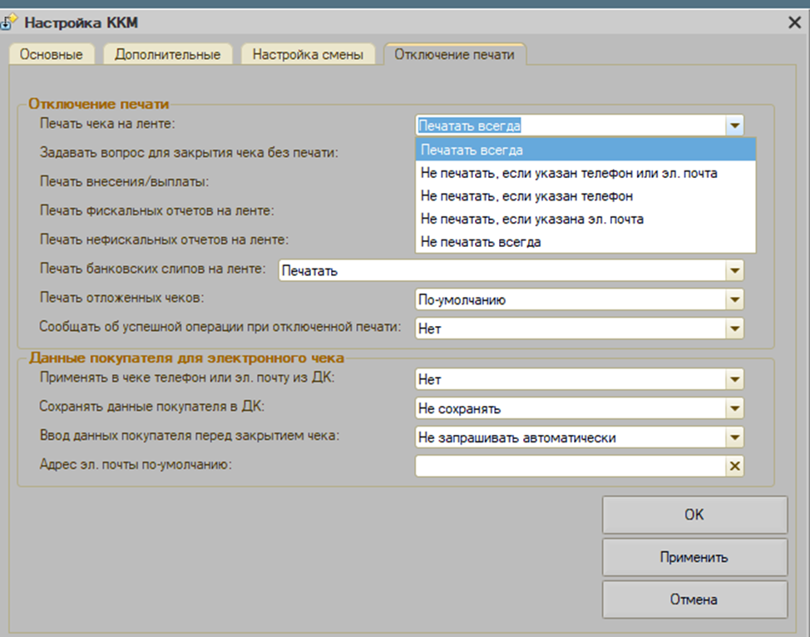Click the Адрес эл. почты по-умолчанию input field
Viewport: 810px width, 637px height.
click(570, 466)
